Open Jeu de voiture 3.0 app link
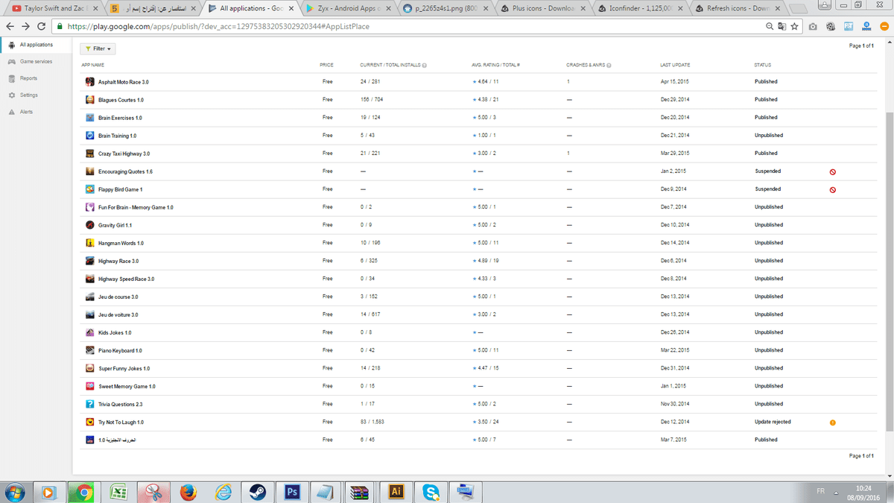894x503 pixels. tap(118, 314)
